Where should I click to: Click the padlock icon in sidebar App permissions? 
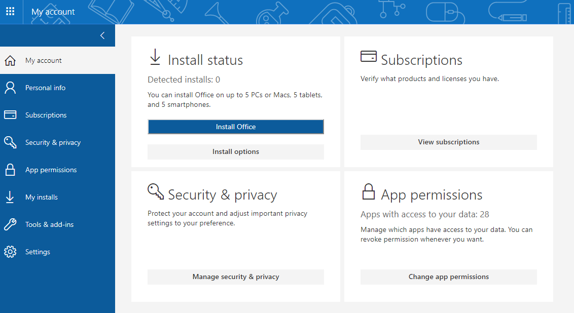pos(10,170)
